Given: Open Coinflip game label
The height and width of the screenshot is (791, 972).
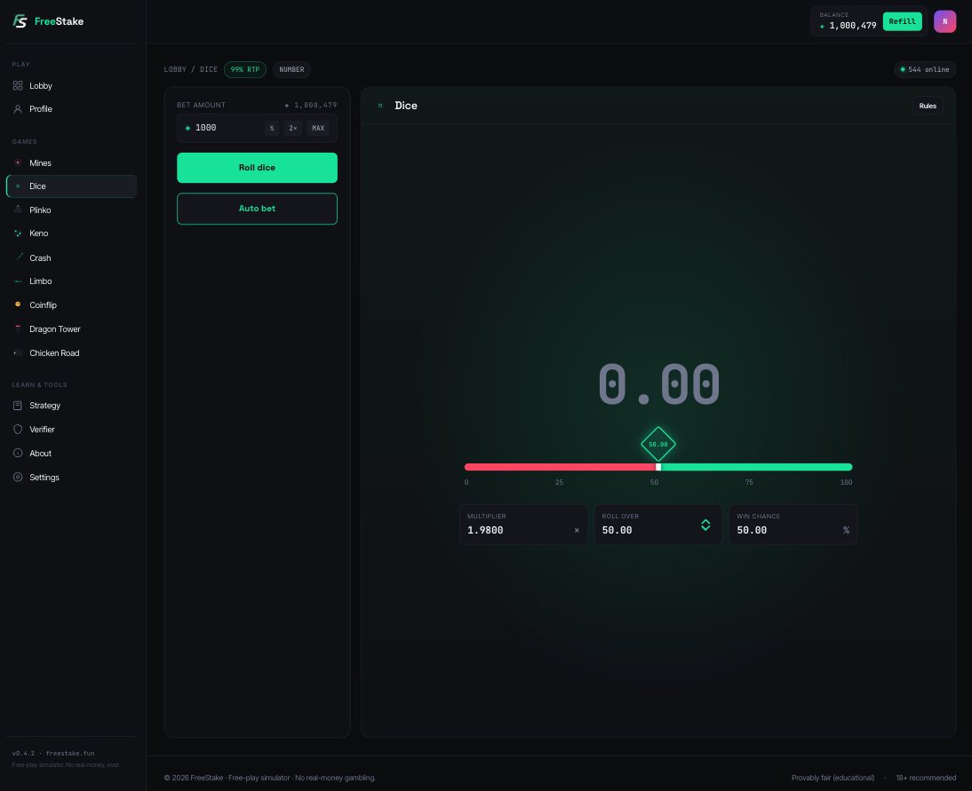Looking at the screenshot, I should pyautogui.click(x=43, y=305).
